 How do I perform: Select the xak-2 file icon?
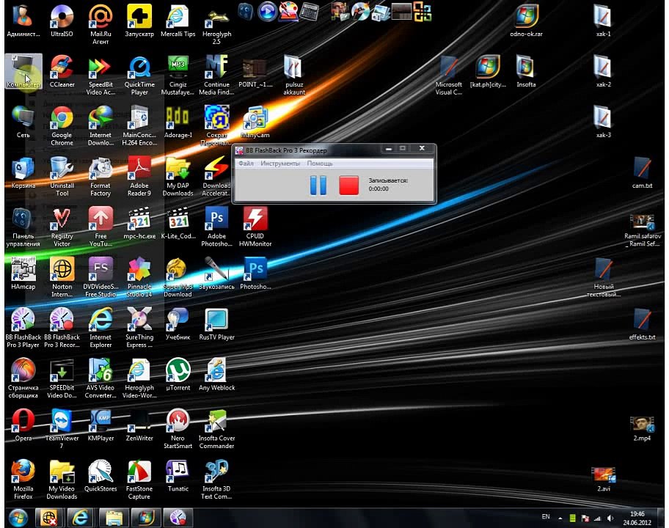point(603,71)
